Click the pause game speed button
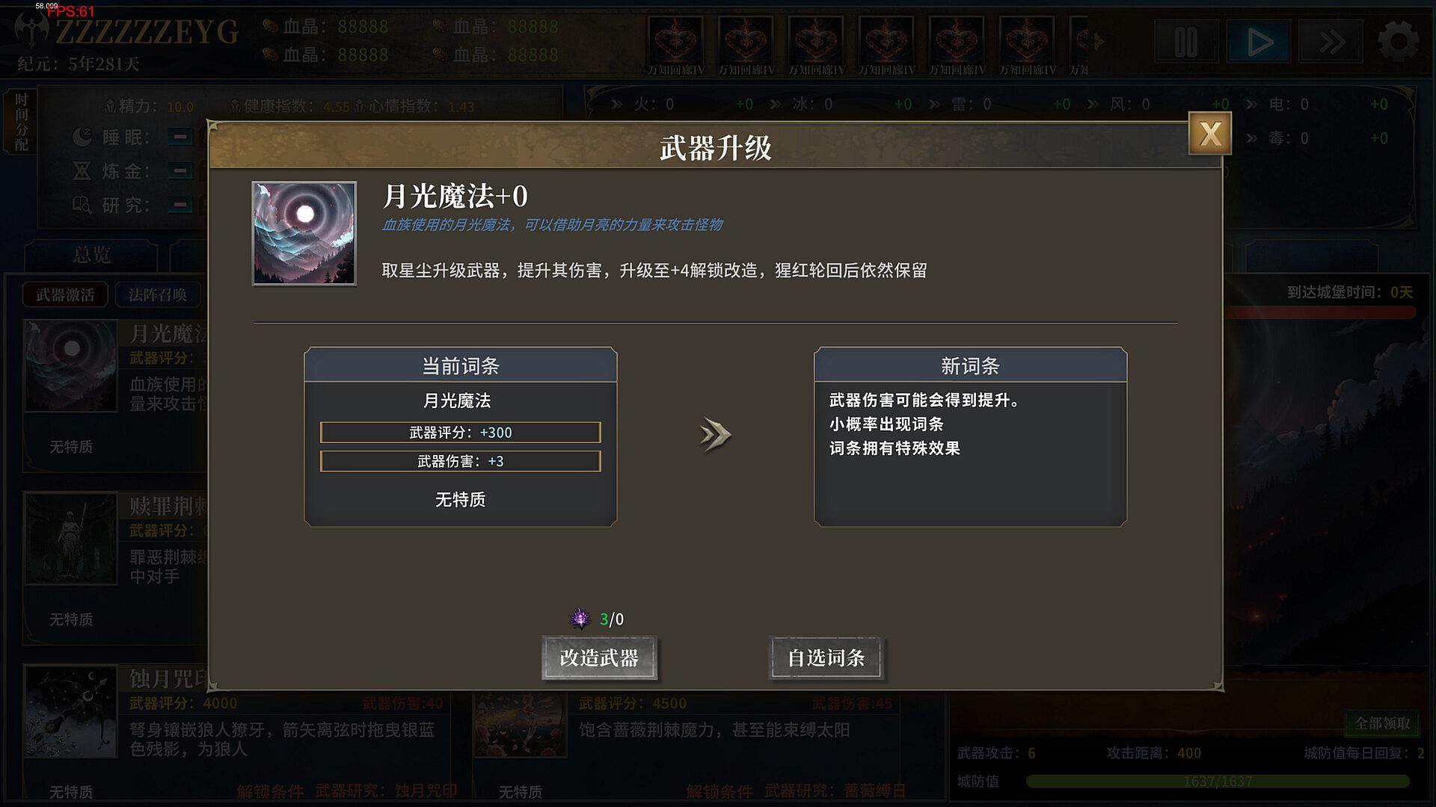The image size is (1436, 807). tap(1186, 42)
